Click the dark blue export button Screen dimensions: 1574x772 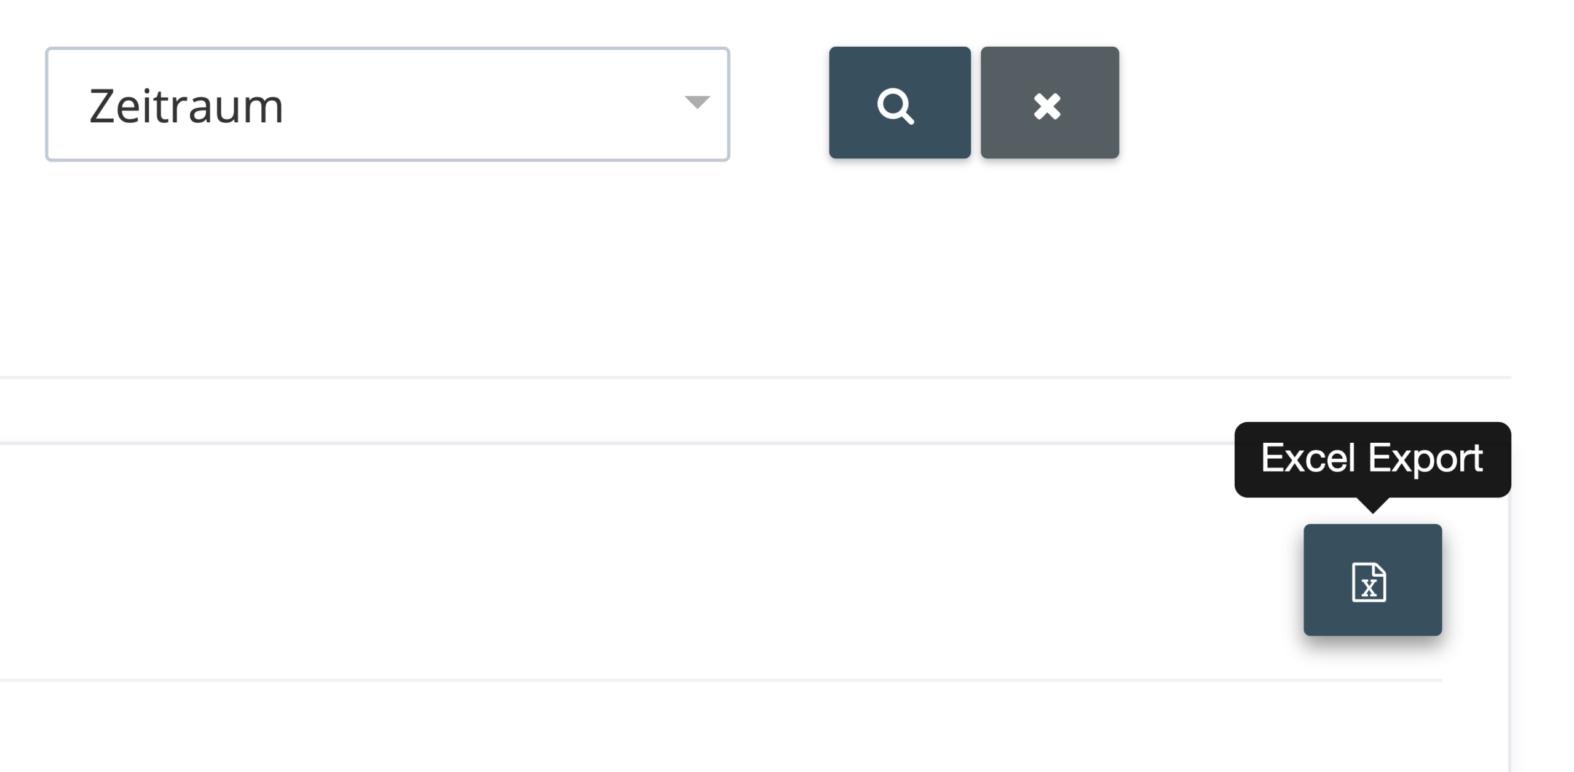point(1372,580)
